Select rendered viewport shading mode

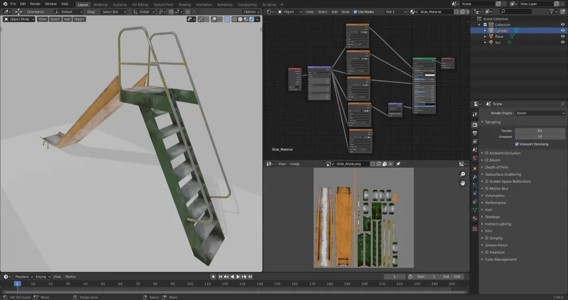pos(251,19)
